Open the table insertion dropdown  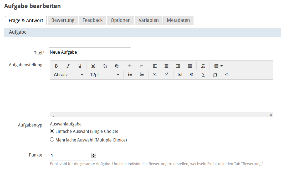[x=218, y=66]
